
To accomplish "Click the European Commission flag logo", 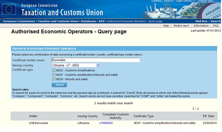I will click(9, 9).
